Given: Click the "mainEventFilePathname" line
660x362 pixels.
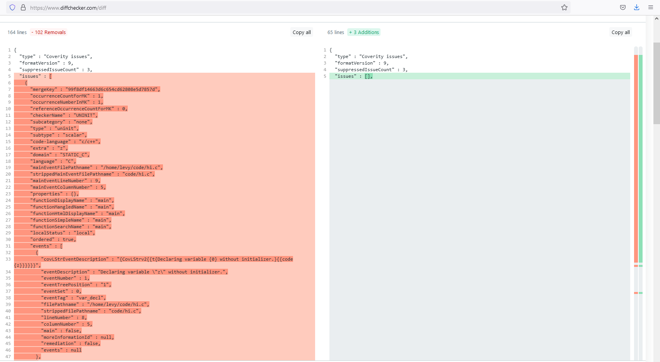Looking at the screenshot, I should point(96,167).
